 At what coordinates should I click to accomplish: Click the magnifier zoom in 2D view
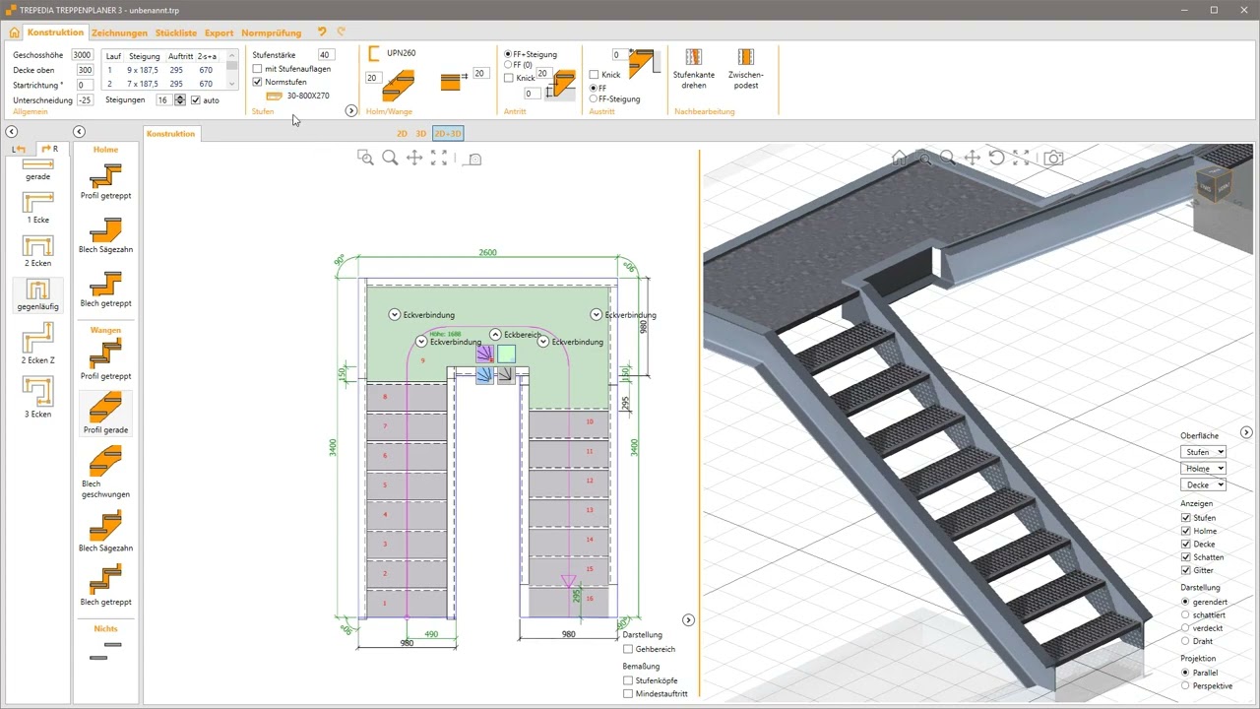(390, 158)
